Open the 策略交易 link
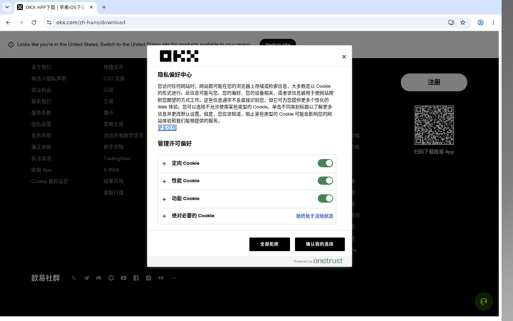Viewport: 513px width, 321px height. click(114, 124)
